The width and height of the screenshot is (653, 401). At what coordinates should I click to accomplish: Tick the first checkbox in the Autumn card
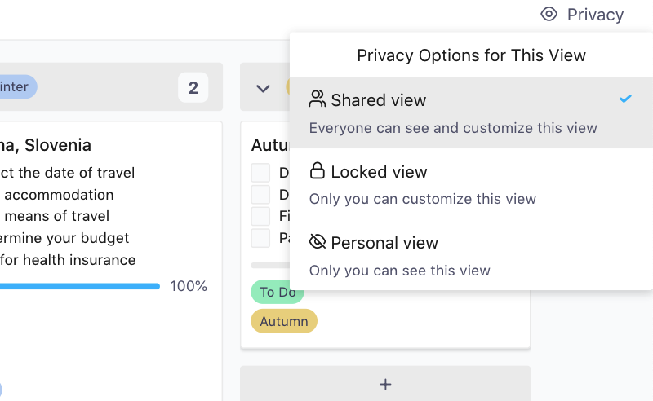click(x=260, y=173)
